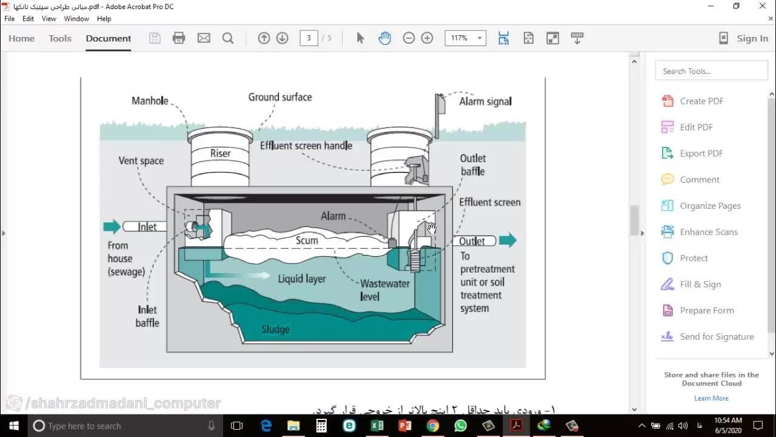Click the document vertical scrollbar thumb

pos(634,220)
